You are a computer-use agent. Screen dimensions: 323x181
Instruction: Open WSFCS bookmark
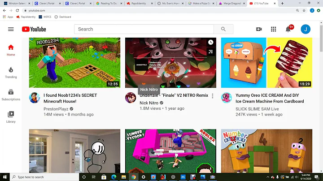45,17
